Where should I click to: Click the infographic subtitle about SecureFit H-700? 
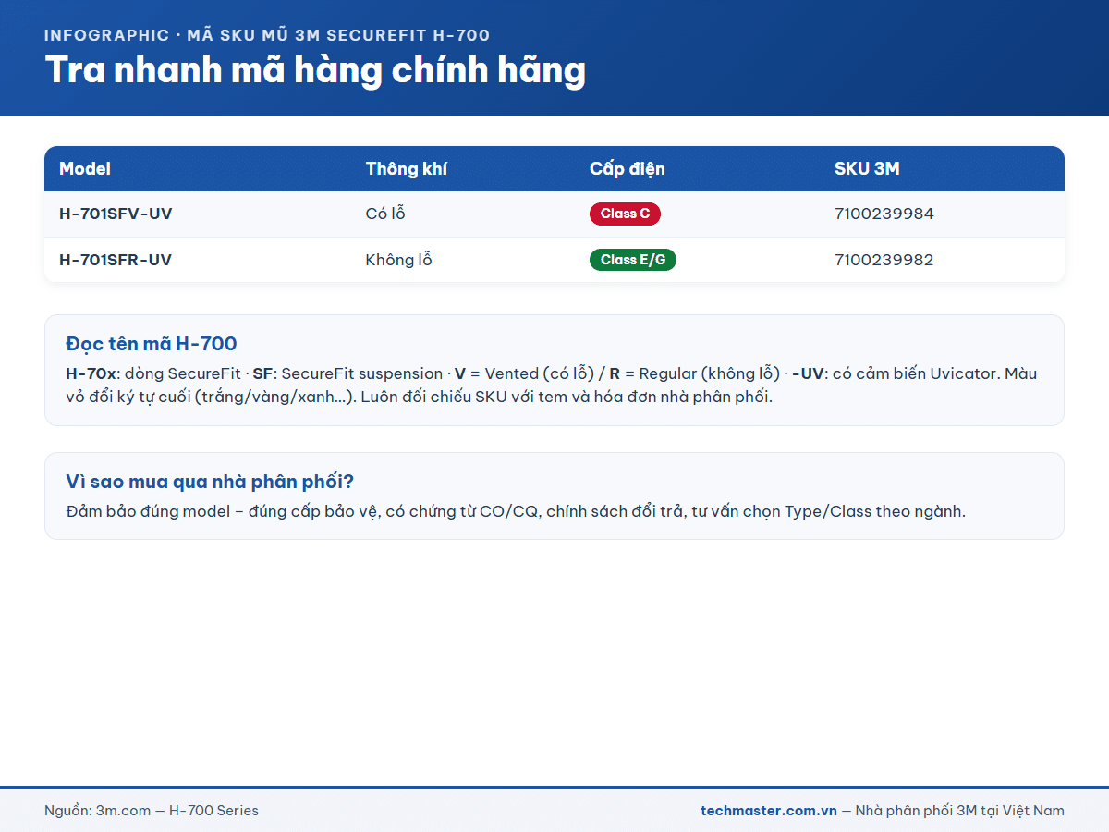click(x=267, y=36)
